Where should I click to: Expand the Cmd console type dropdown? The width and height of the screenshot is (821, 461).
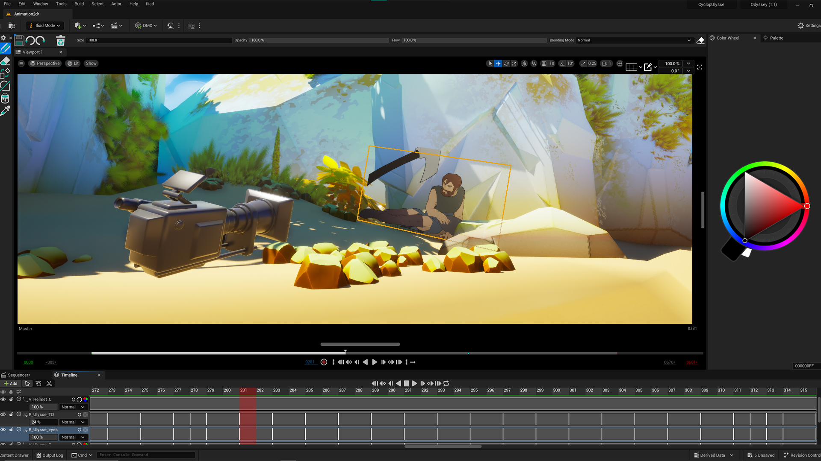coord(82,455)
